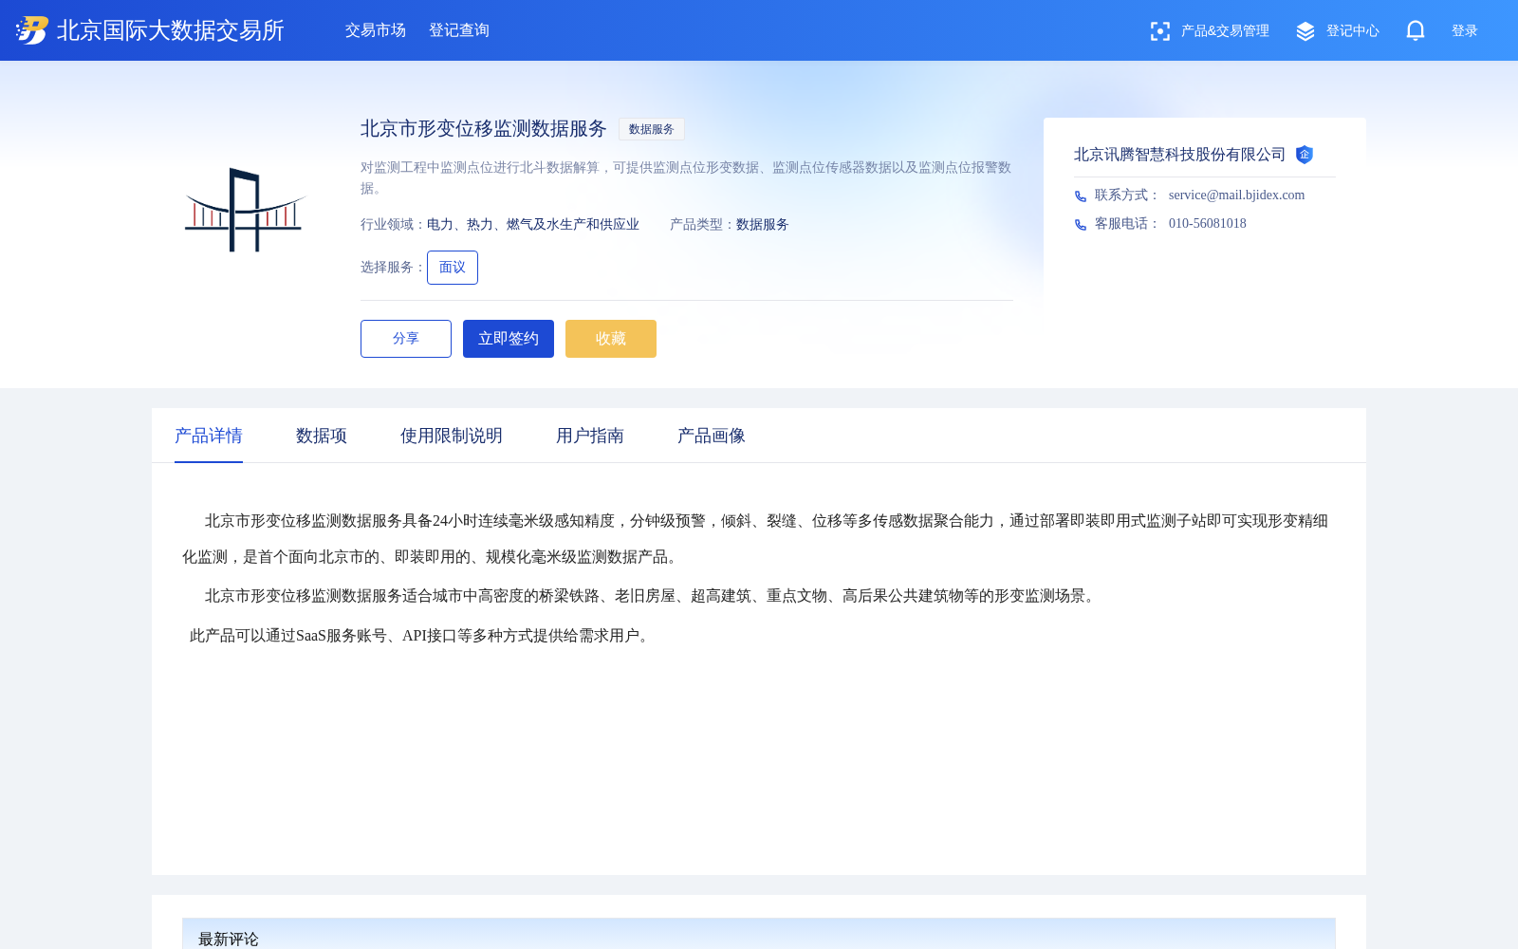This screenshot has height=949, width=1518.
Task: Open 交易市场 in the top navigation
Action: (x=376, y=30)
